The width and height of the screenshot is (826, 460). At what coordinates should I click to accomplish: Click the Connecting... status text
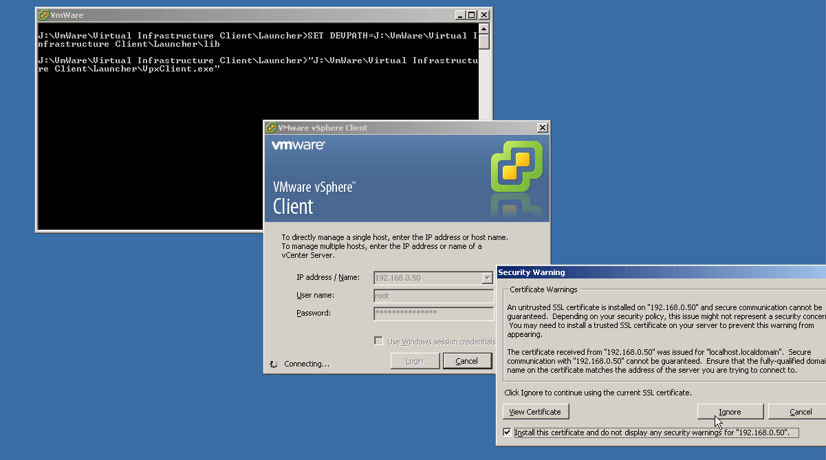point(307,364)
